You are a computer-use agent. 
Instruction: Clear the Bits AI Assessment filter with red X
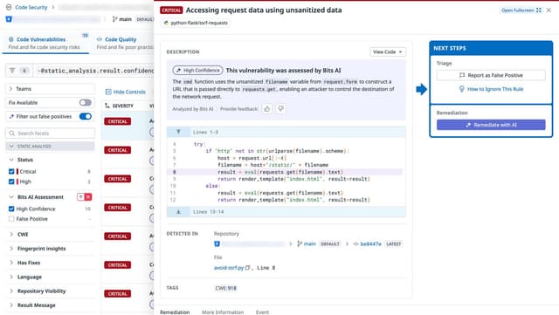coord(88,197)
